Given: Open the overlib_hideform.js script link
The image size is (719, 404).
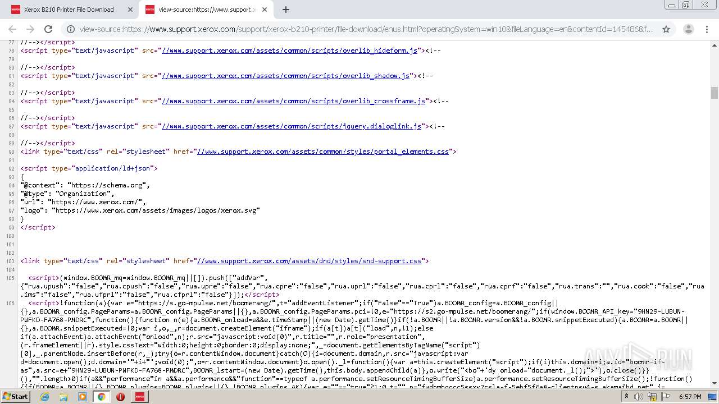Looking at the screenshot, I should click(x=290, y=50).
